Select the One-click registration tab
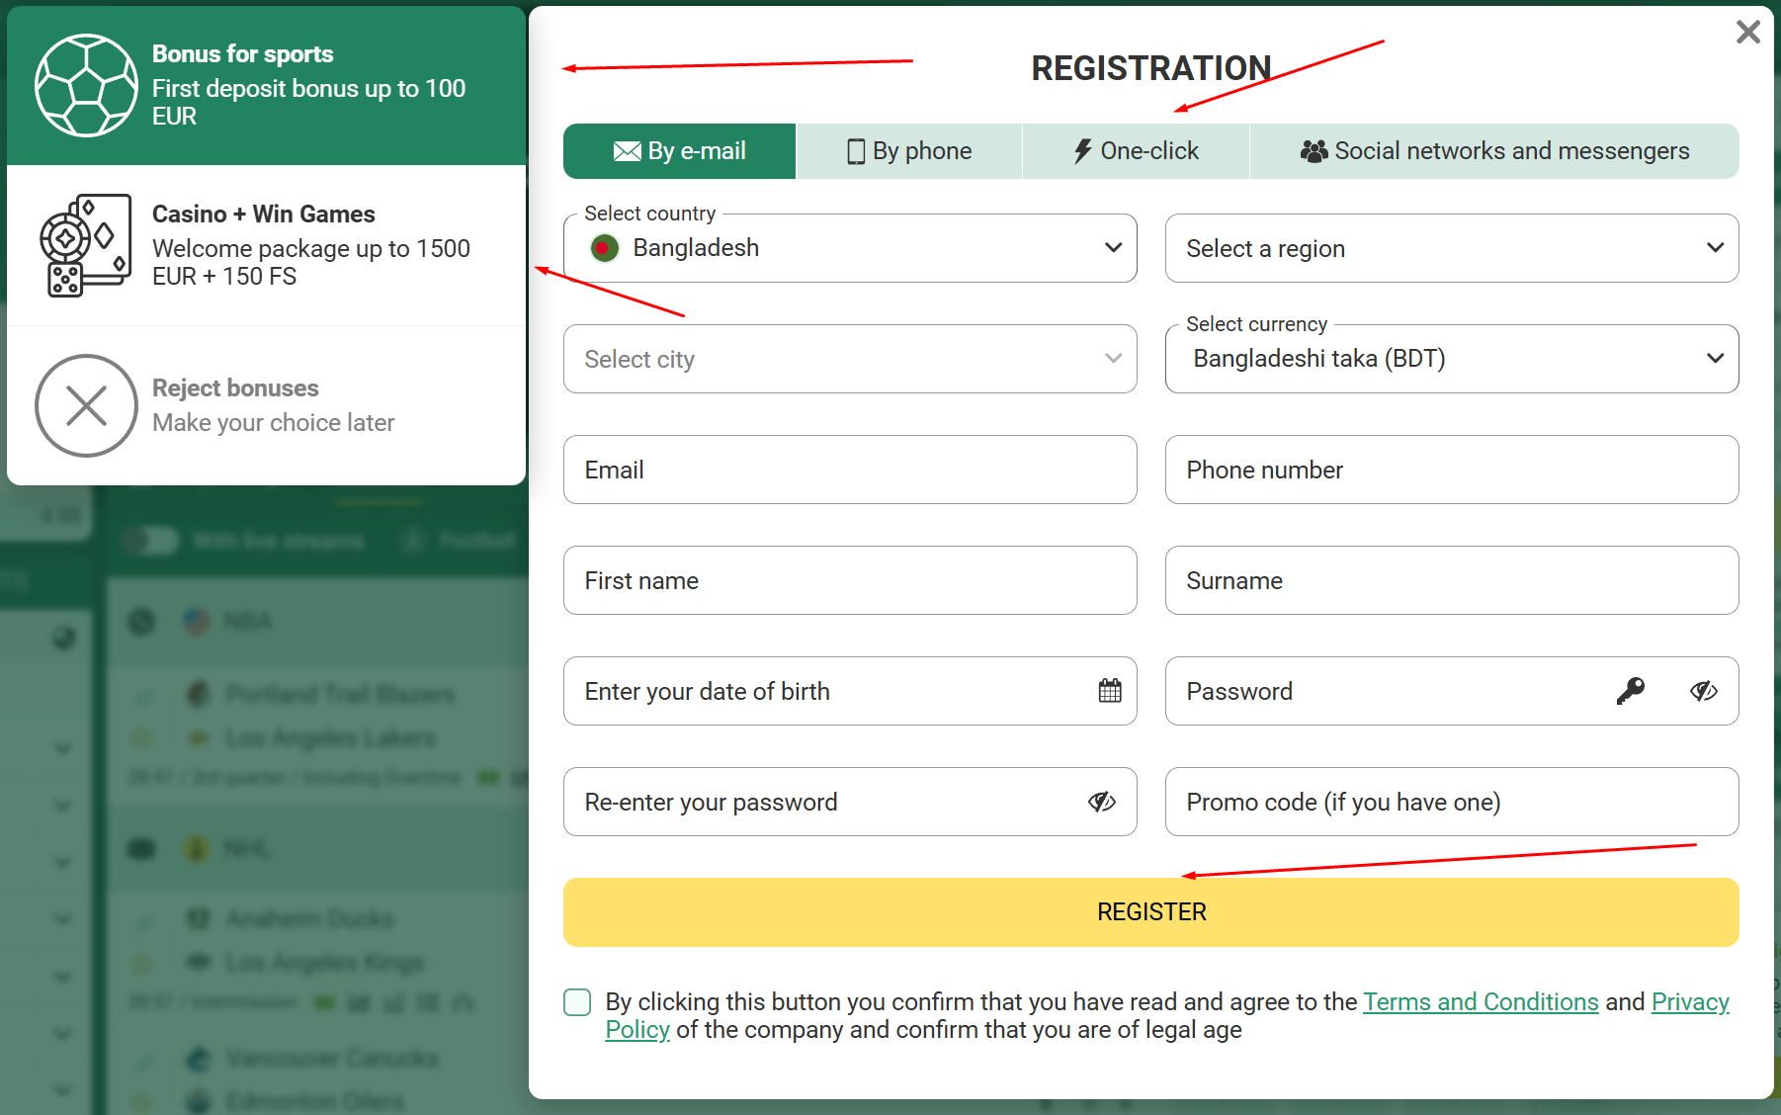Image resolution: width=1781 pixels, height=1115 pixels. [1136, 151]
